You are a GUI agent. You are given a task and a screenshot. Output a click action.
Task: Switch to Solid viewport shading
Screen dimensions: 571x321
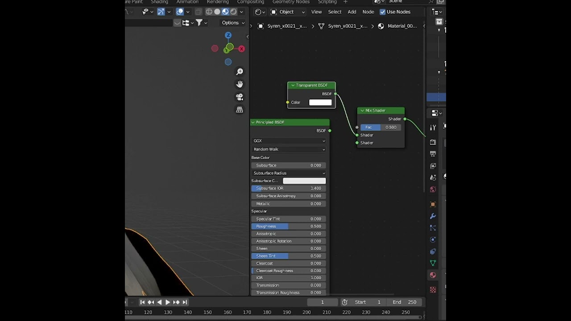(217, 12)
